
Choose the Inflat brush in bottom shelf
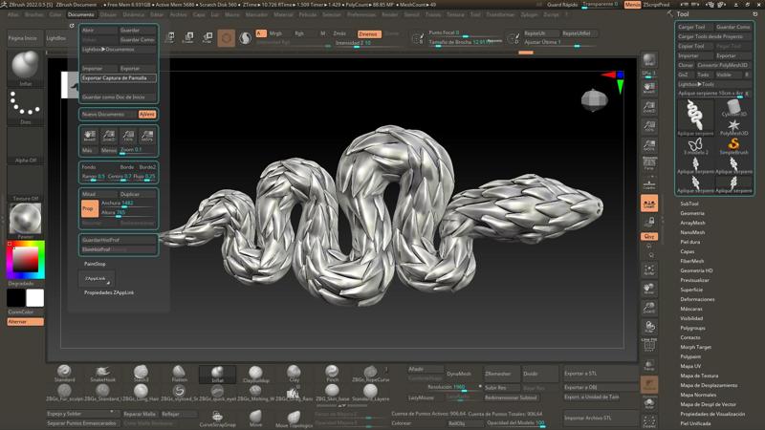pyautogui.click(x=218, y=374)
